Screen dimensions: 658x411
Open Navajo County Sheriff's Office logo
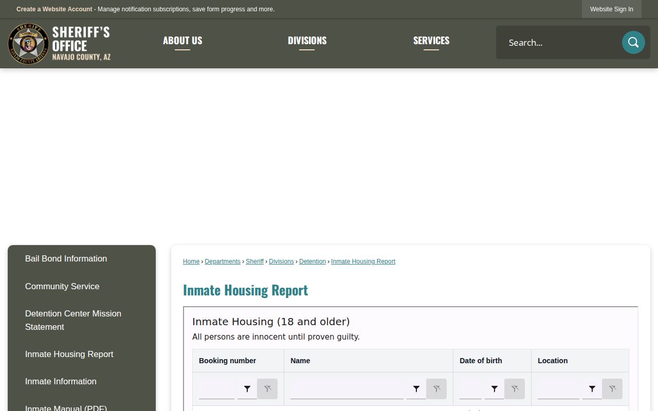59,44
